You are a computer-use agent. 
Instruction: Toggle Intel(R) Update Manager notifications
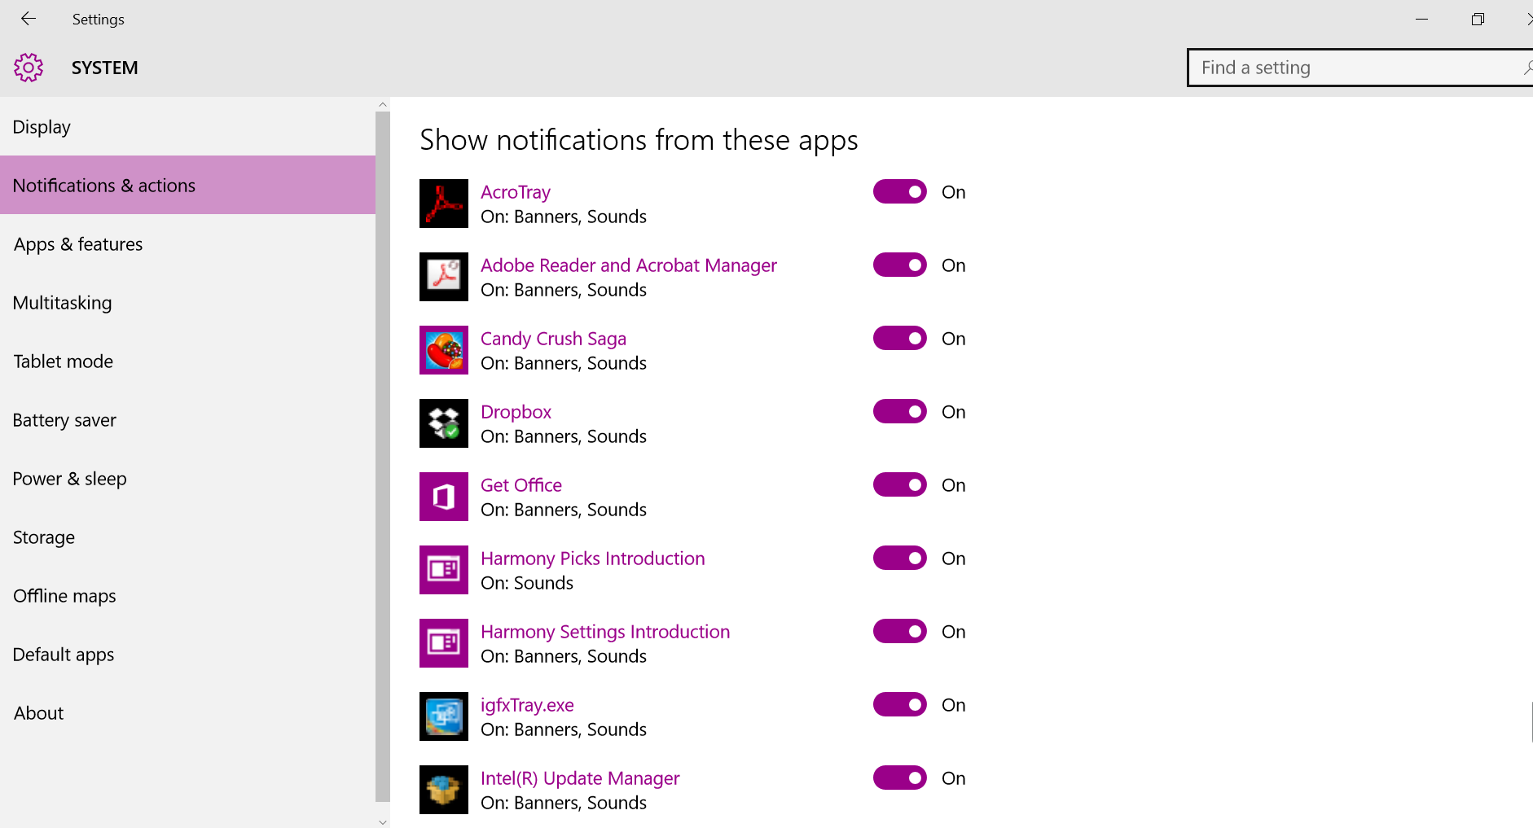click(900, 778)
